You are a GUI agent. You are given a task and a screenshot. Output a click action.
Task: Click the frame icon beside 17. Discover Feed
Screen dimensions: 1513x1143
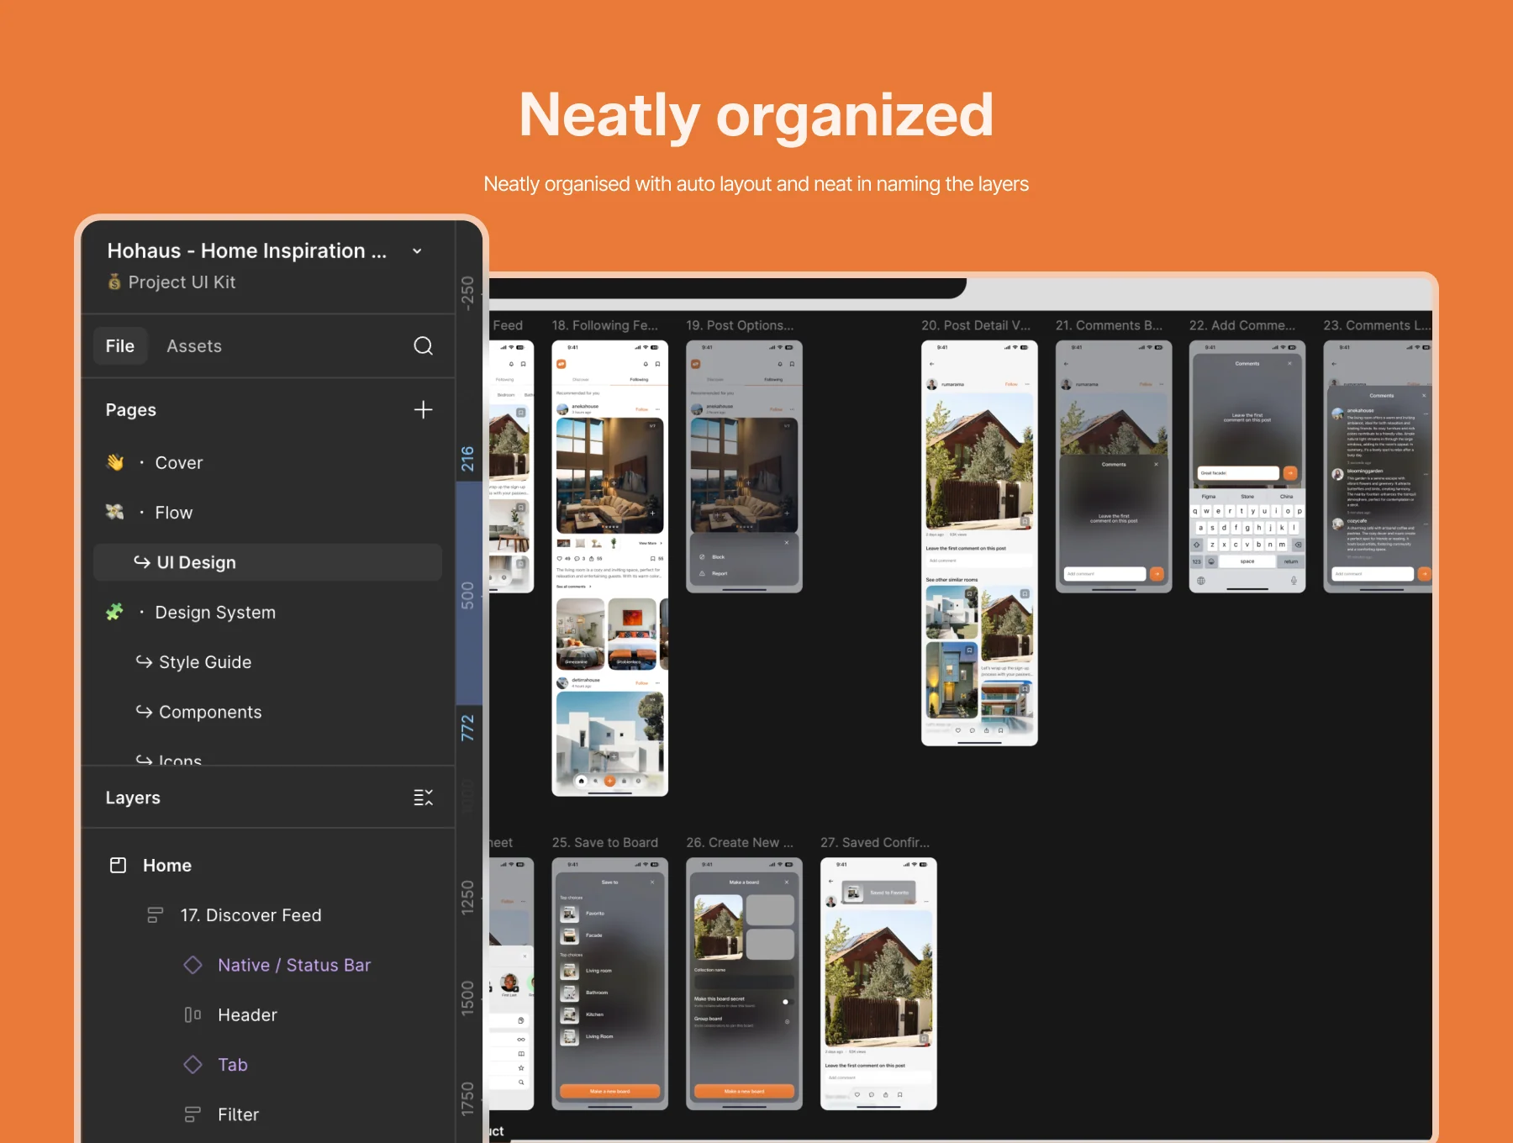click(156, 915)
